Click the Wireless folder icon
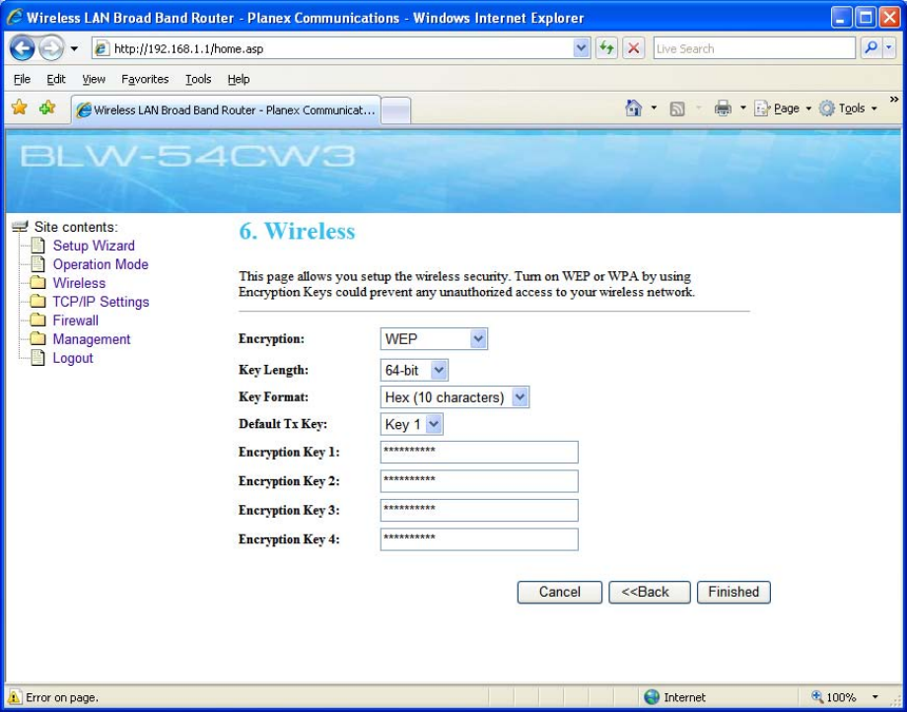The height and width of the screenshot is (712, 907). click(37, 283)
